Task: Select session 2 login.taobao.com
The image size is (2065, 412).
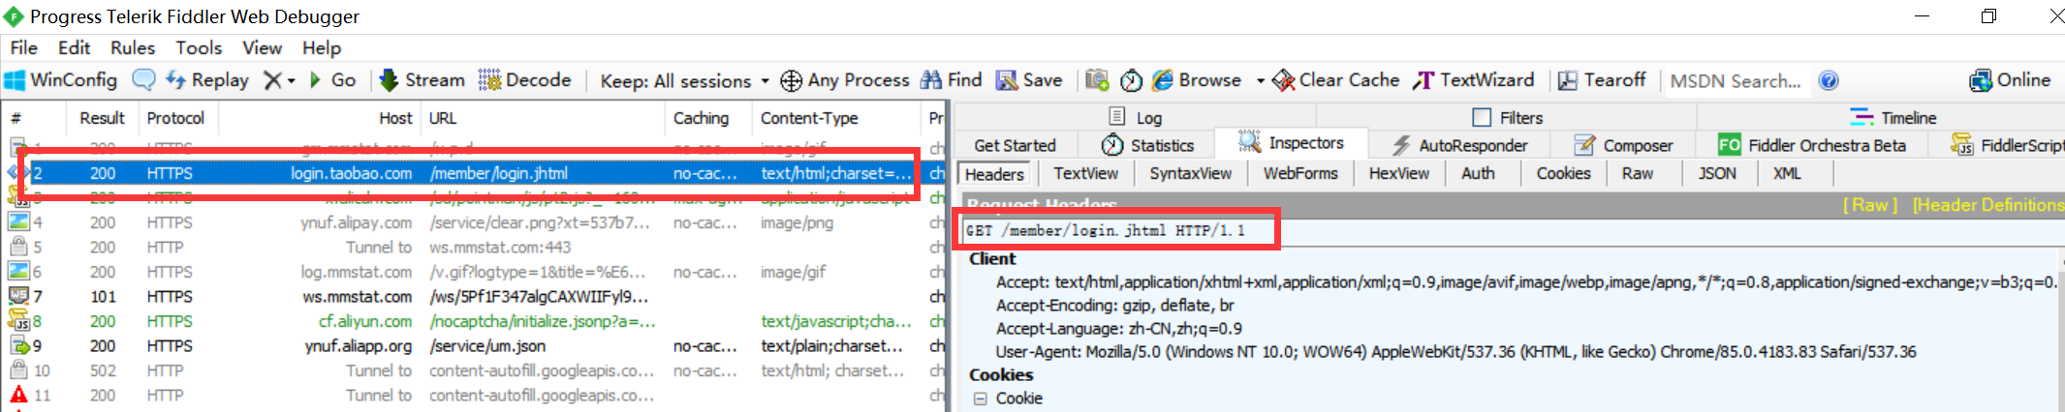Action: point(475,173)
